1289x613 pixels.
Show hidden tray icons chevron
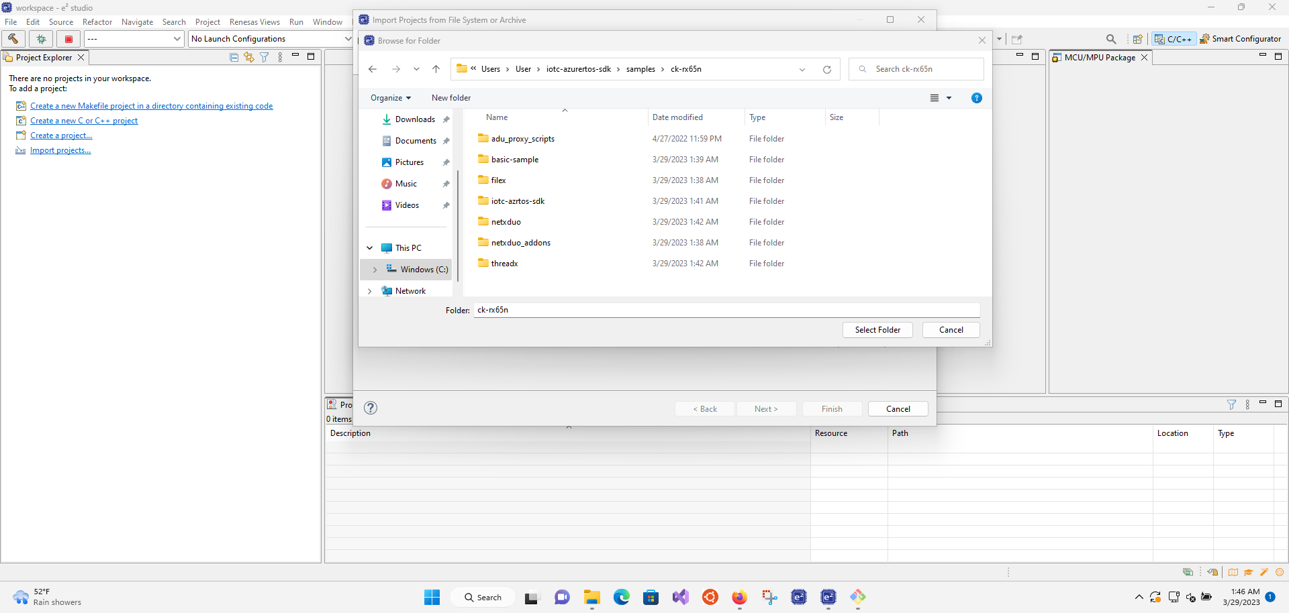(x=1139, y=597)
